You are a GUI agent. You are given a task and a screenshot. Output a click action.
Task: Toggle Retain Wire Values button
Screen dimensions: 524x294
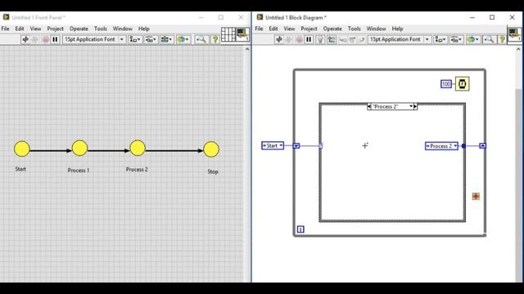(x=332, y=40)
